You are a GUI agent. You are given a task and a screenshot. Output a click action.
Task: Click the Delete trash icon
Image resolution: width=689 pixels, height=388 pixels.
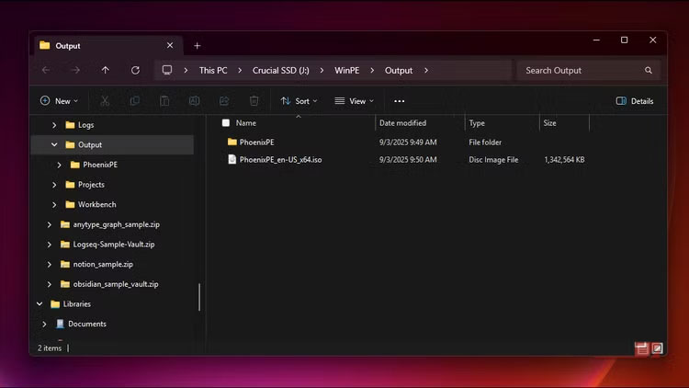[254, 101]
